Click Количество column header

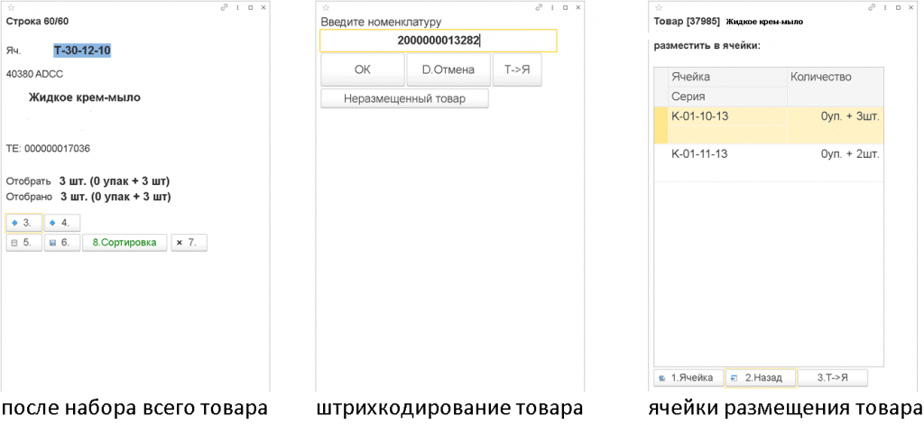point(835,87)
